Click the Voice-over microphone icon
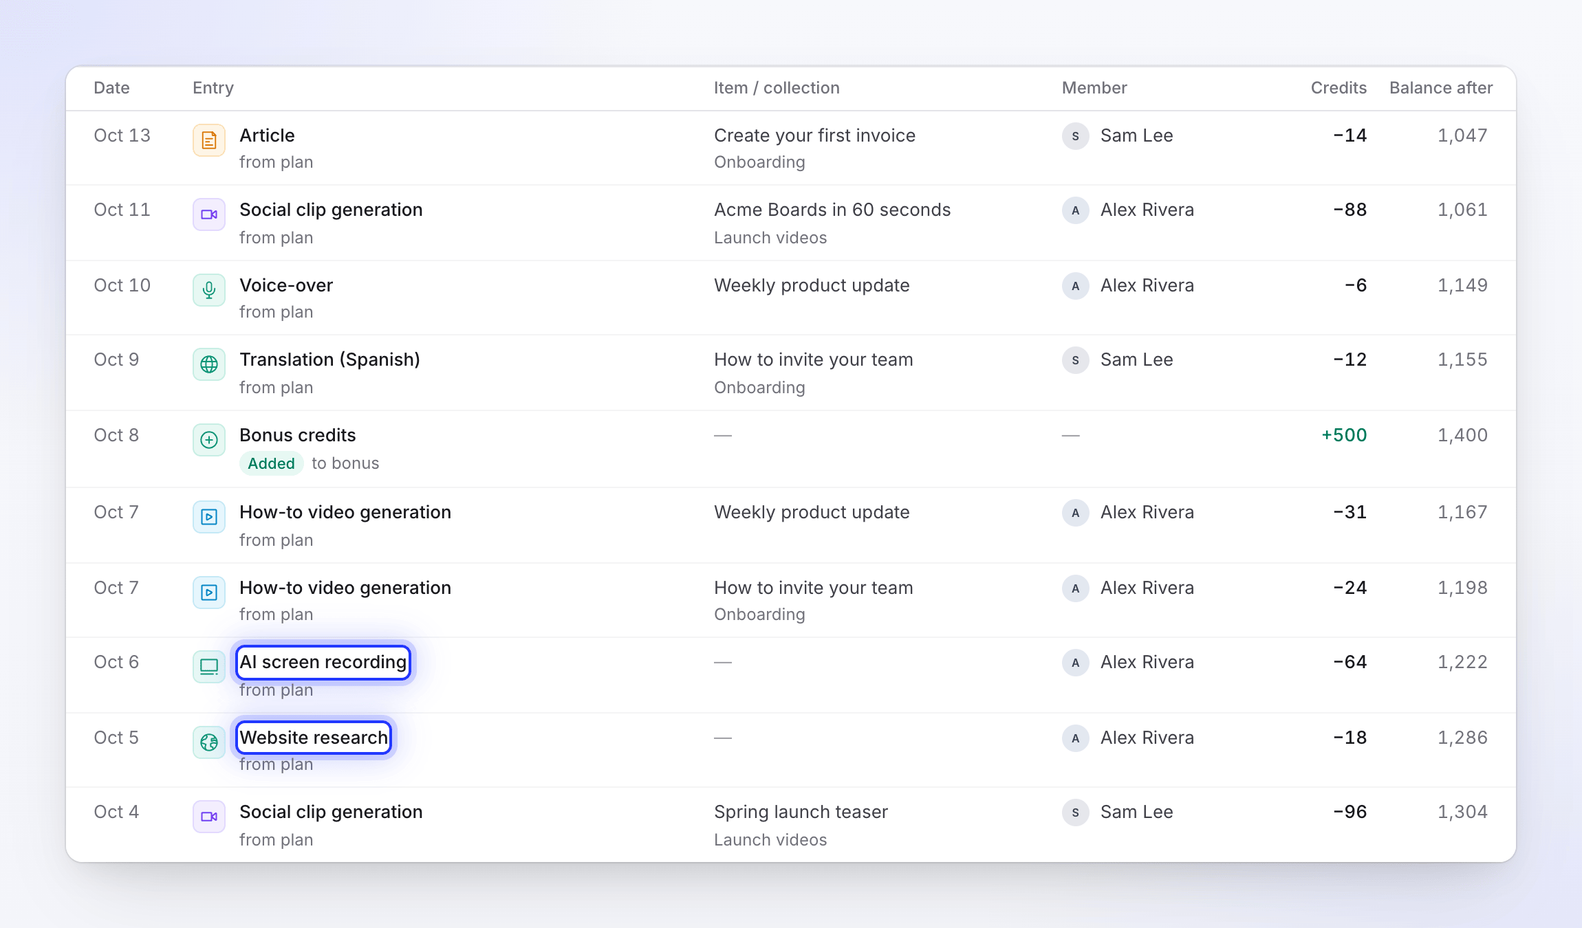The image size is (1582, 928). point(209,290)
